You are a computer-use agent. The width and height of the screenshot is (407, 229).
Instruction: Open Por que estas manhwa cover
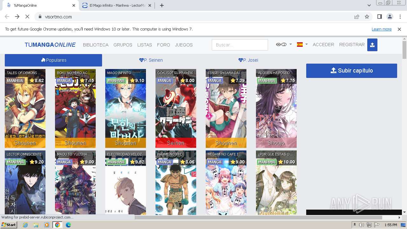[x=276, y=183]
